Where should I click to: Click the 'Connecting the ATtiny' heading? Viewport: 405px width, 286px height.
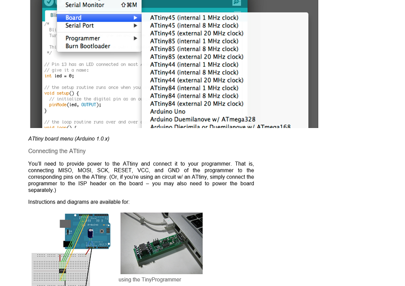pyautogui.click(x=57, y=151)
